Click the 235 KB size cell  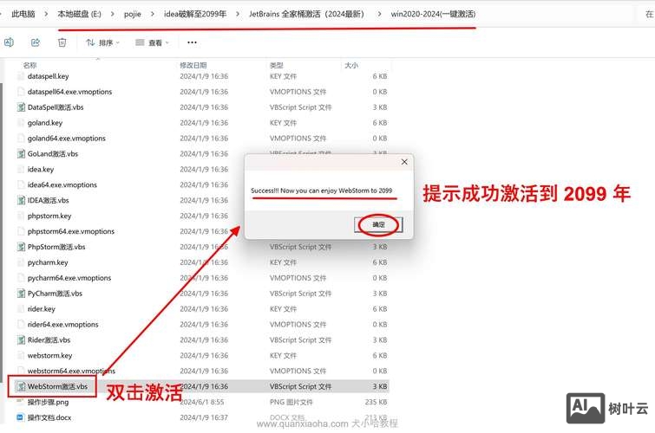pos(376,402)
